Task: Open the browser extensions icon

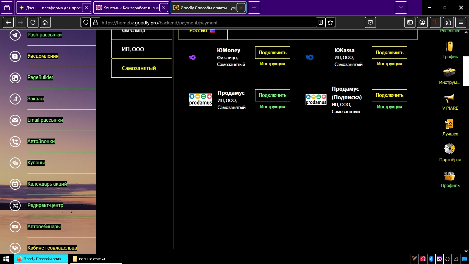Action: (448, 22)
